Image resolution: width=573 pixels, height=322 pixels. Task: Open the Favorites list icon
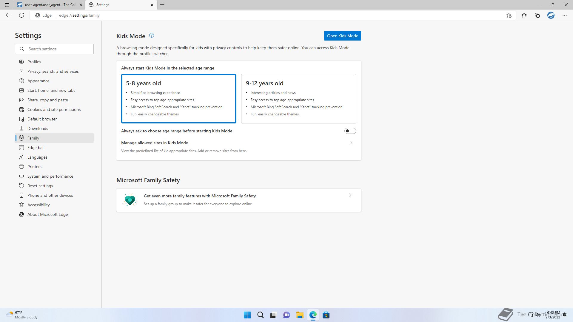point(524,15)
